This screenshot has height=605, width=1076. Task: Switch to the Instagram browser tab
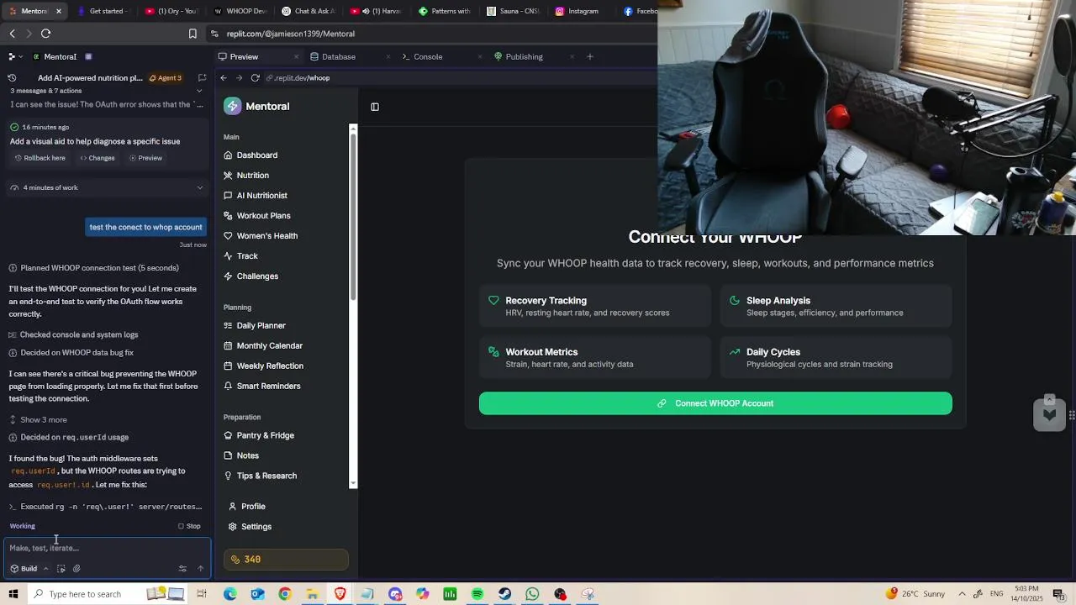(578, 11)
